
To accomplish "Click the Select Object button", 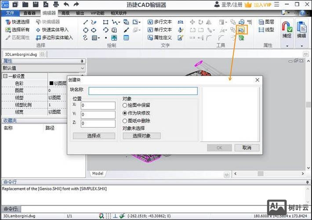I will 141,136.
